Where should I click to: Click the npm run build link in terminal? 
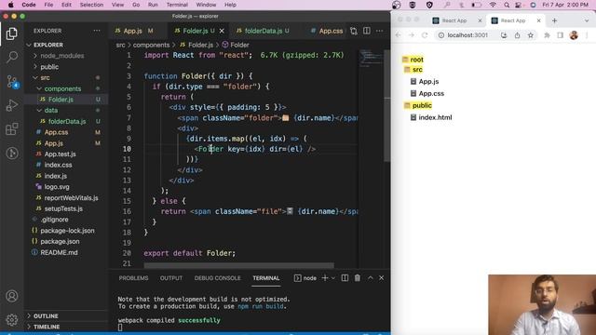261,306
